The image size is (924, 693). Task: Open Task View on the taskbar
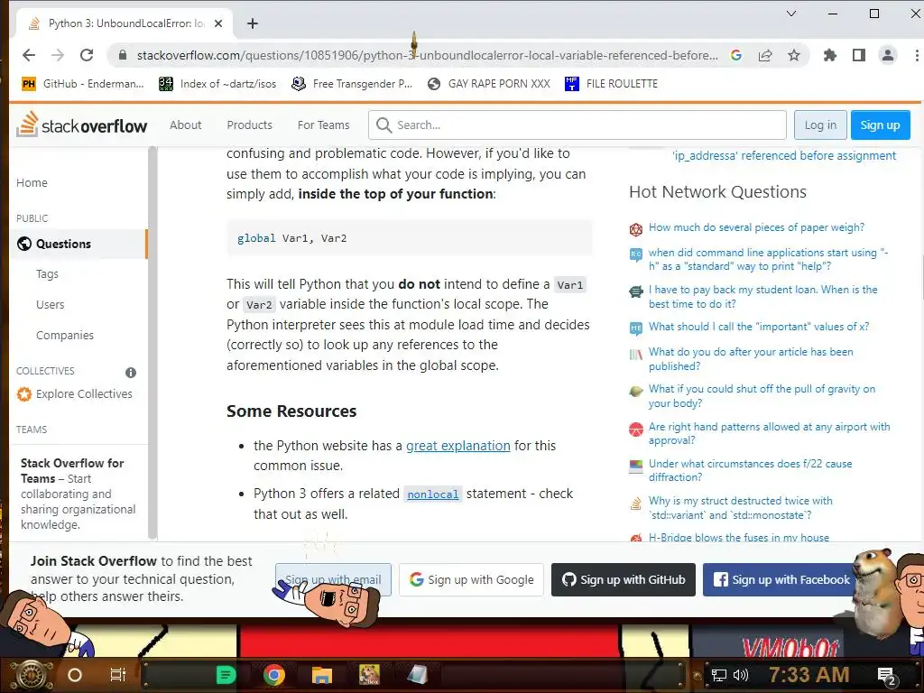click(x=118, y=675)
